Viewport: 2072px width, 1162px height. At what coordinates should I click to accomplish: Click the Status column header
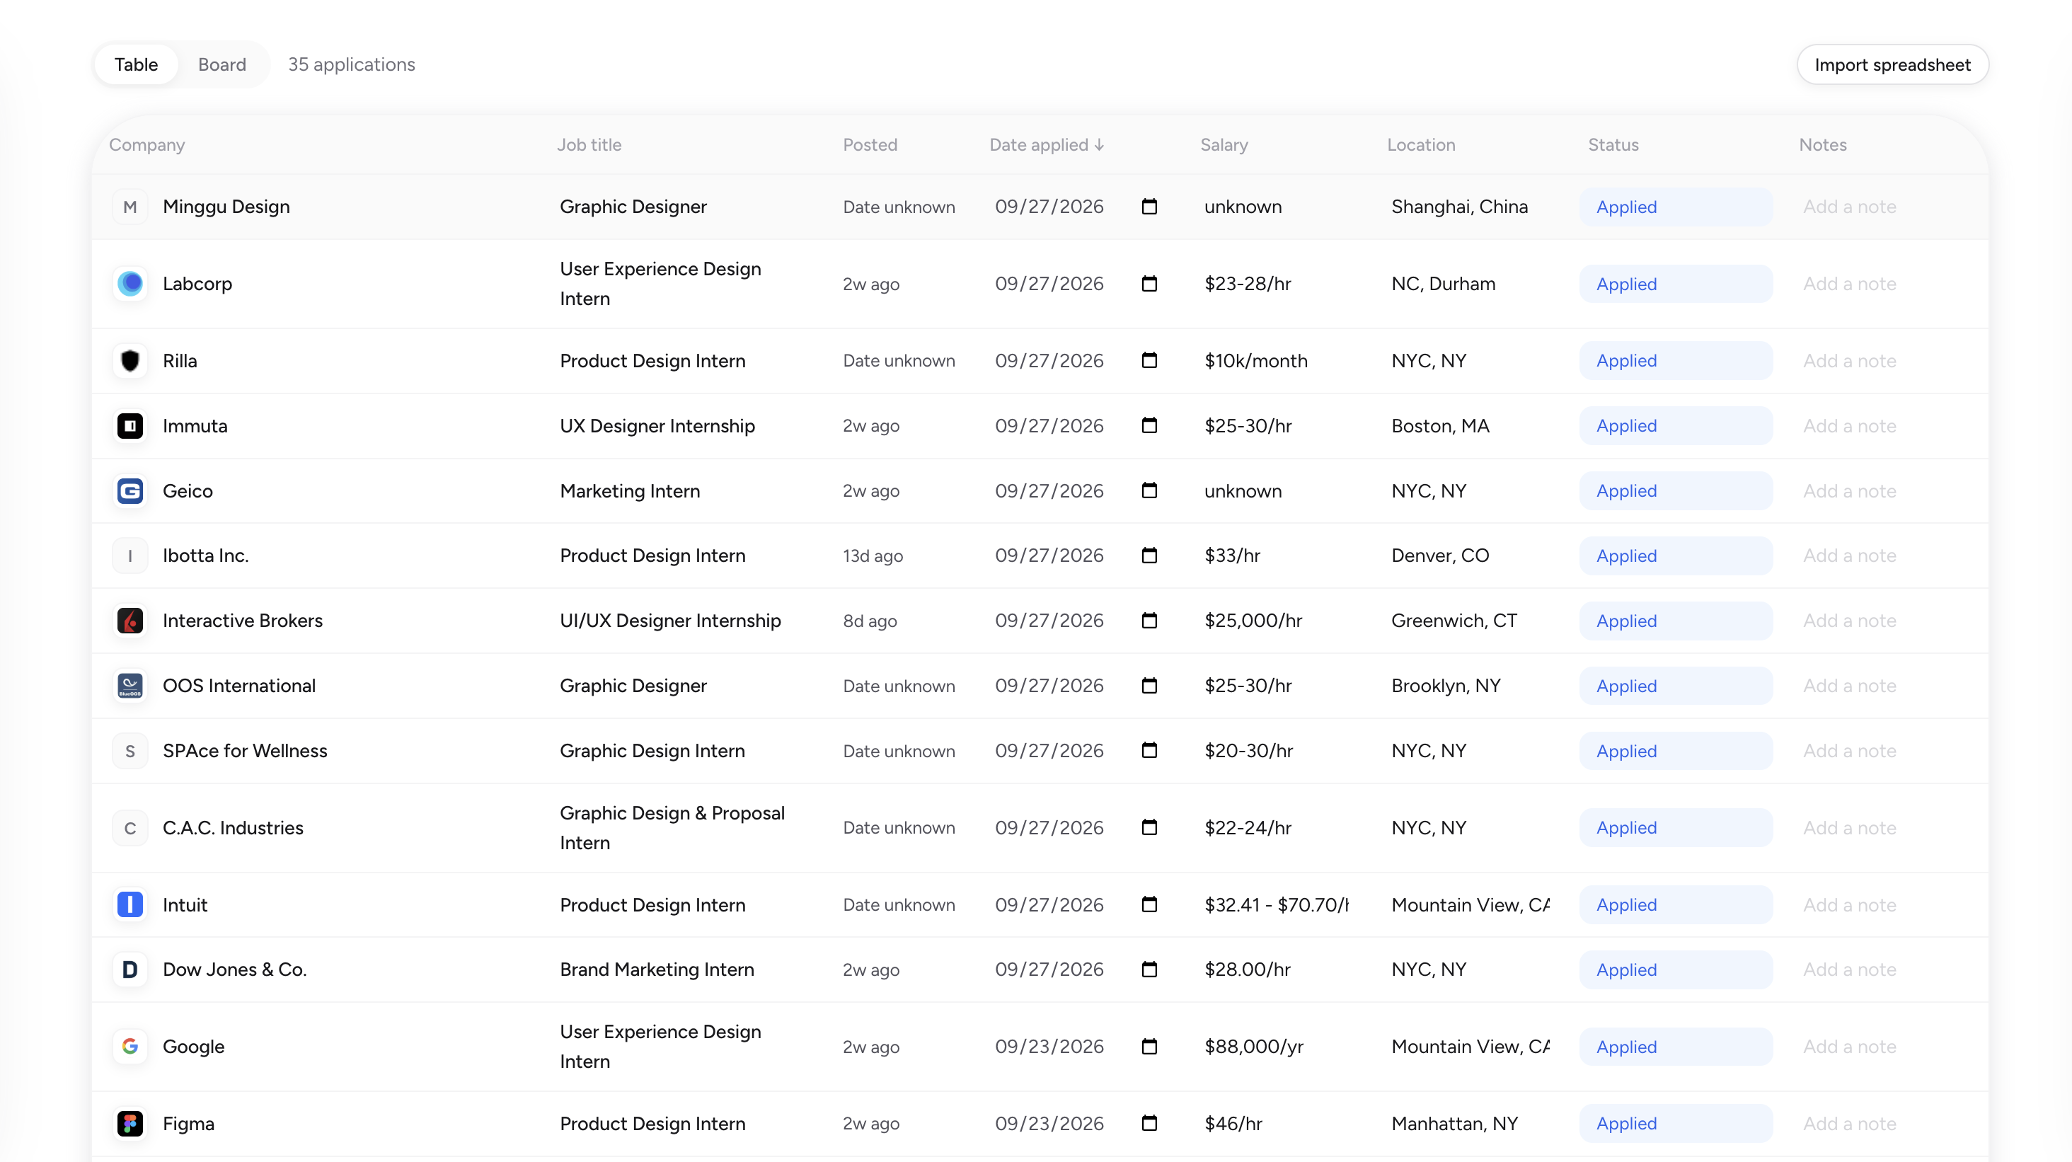click(x=1613, y=145)
